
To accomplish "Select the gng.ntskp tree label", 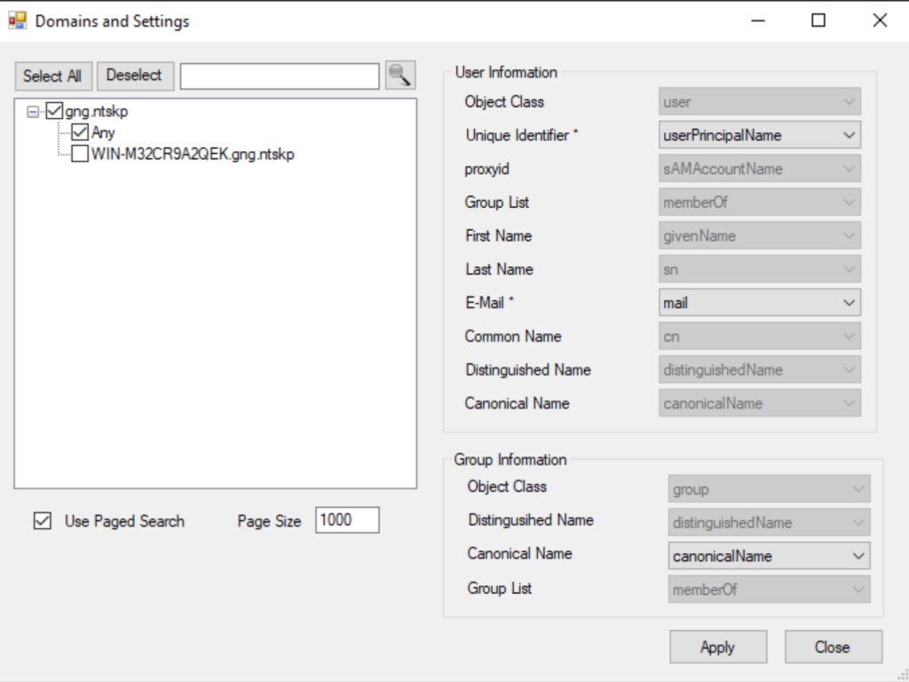I will pyautogui.click(x=96, y=111).
